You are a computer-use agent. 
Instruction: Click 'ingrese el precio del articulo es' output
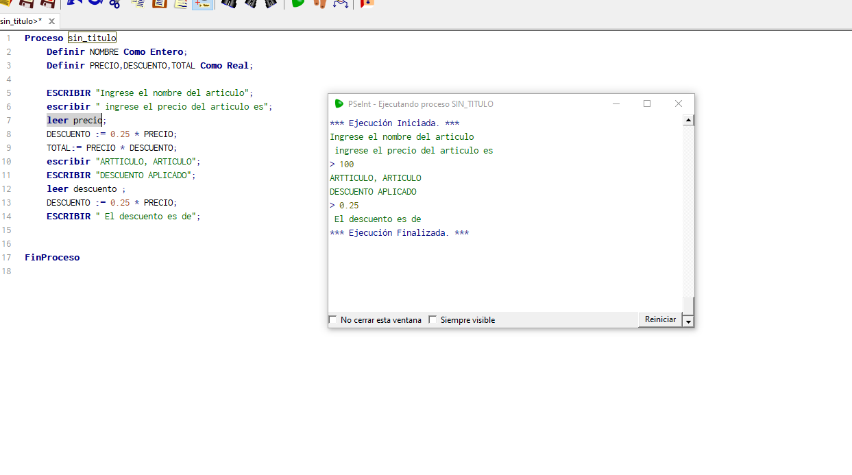click(414, 151)
